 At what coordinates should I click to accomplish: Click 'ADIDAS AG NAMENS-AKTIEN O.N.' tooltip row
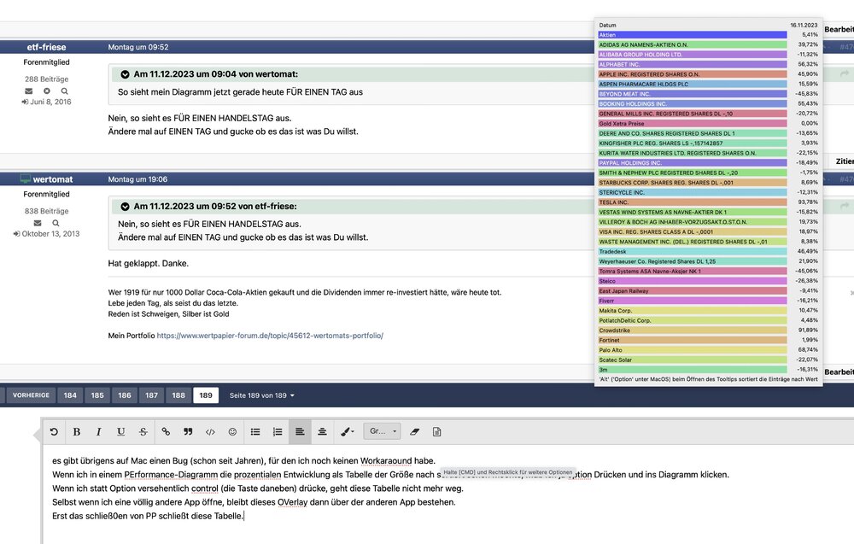point(693,44)
